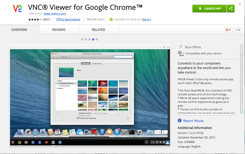Toggle the Random order checkbox
This screenshot has width=245, height=154.
(x=78, y=116)
